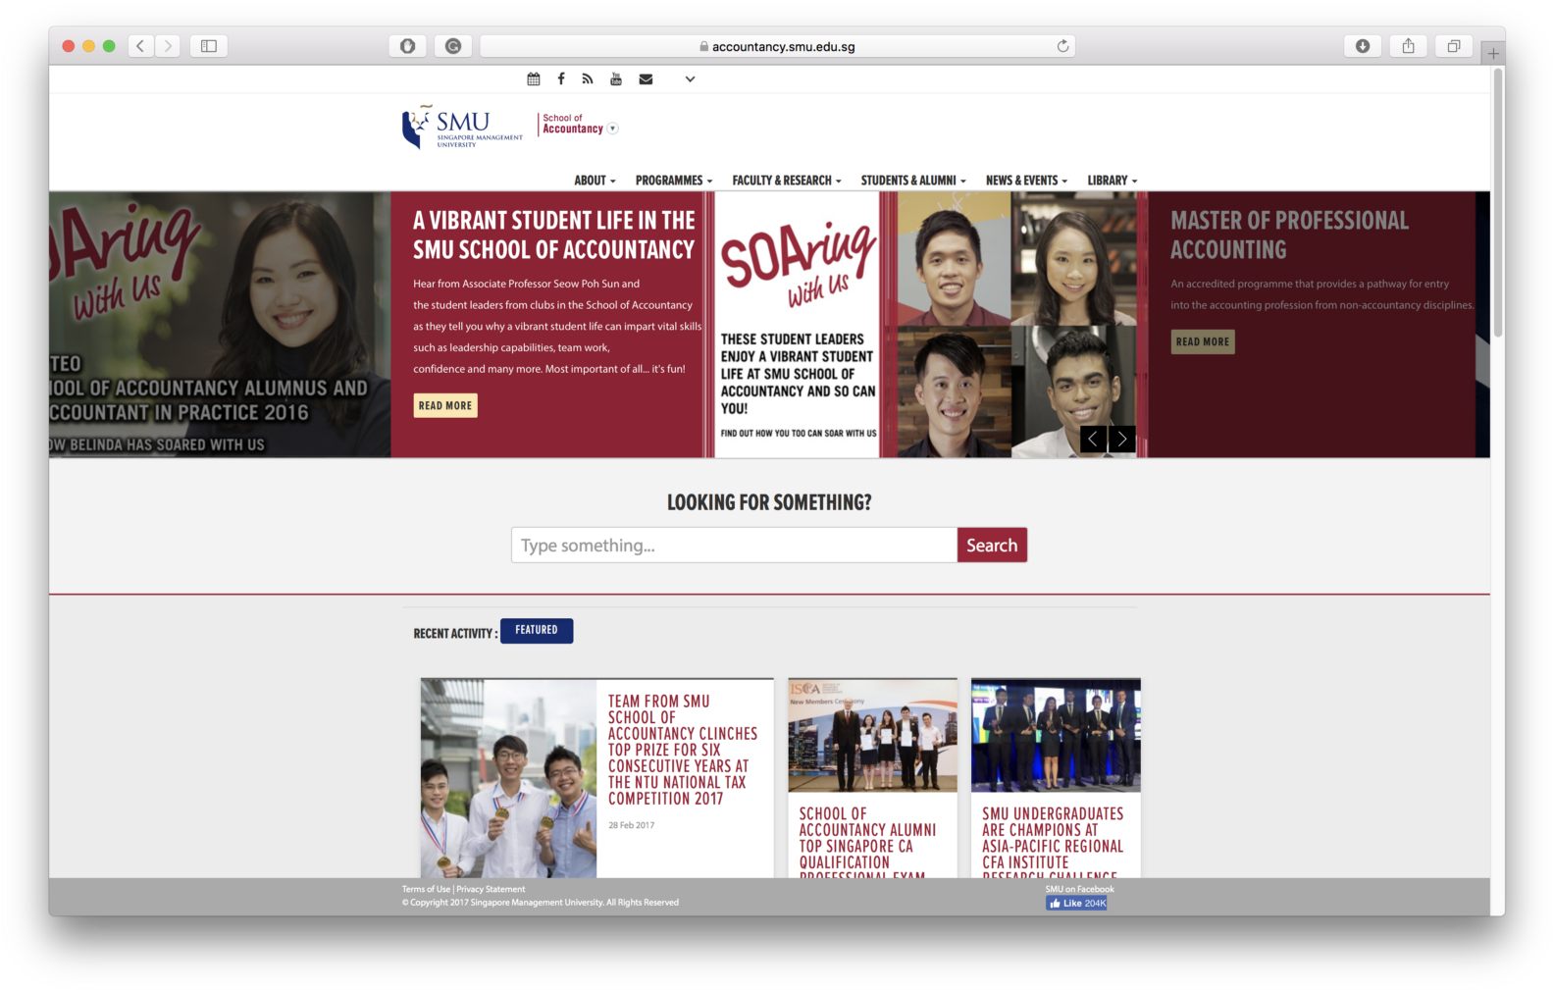This screenshot has height=990, width=1553.
Task: Open Safari's Share icon
Action: pos(1408,46)
